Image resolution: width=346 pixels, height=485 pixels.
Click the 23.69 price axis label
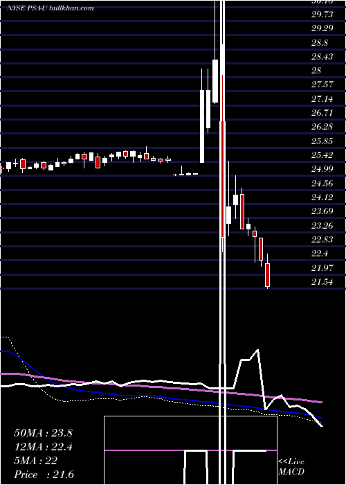322,211
